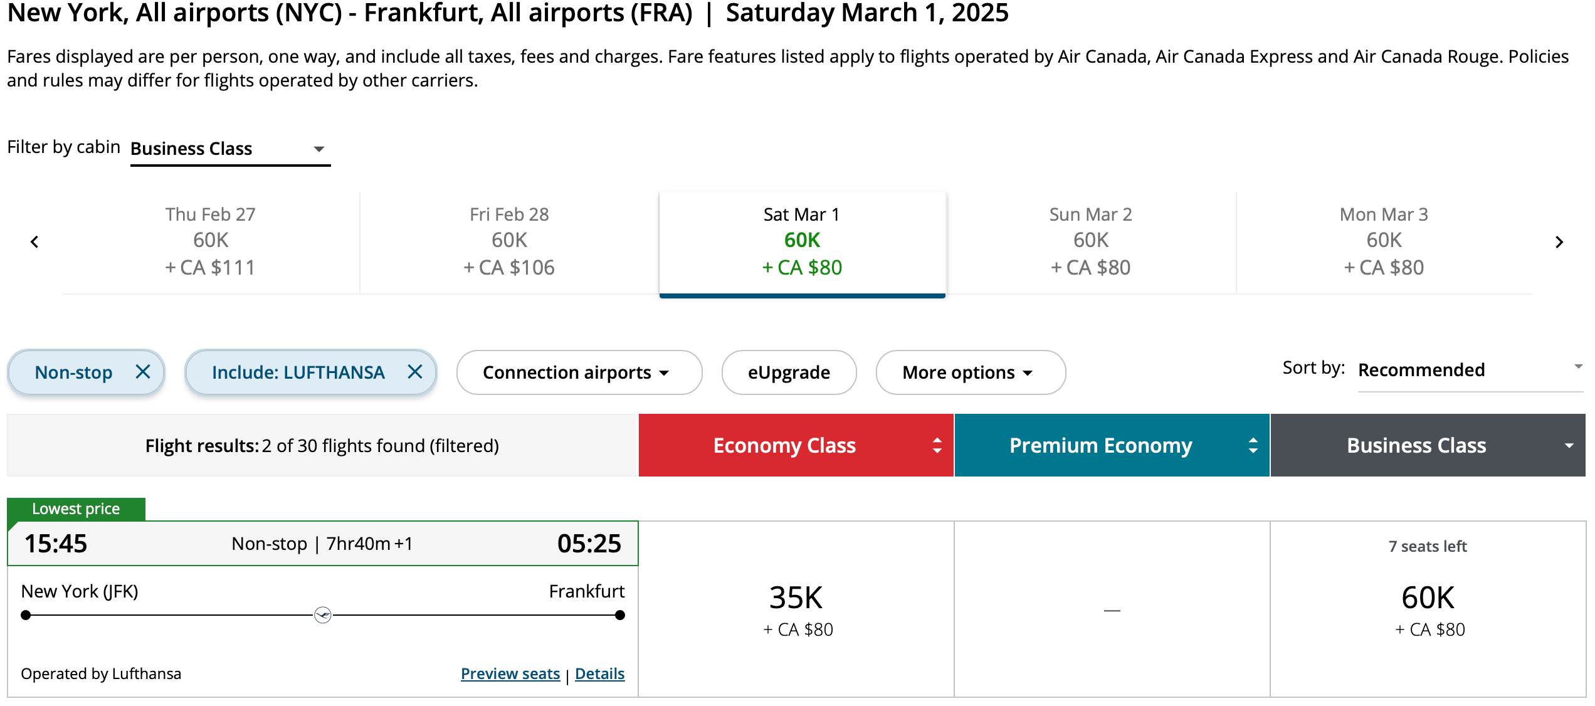1595x706 pixels.
Task: Select the Thu Feb 27 date tab
Action: pyautogui.click(x=211, y=241)
